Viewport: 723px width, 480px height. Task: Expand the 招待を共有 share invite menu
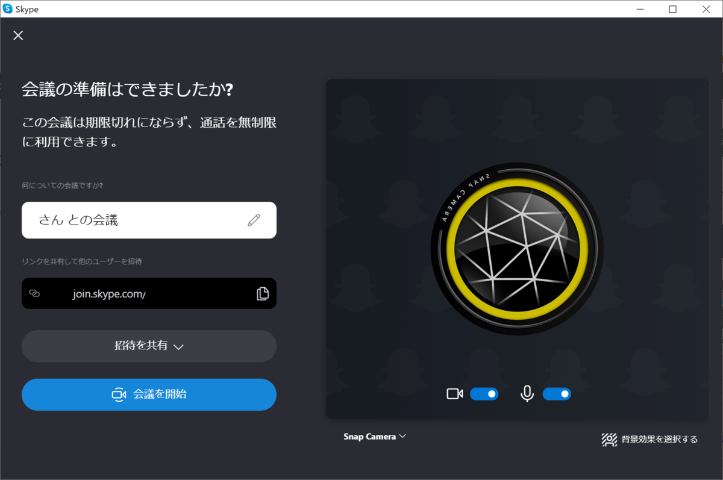coord(149,346)
